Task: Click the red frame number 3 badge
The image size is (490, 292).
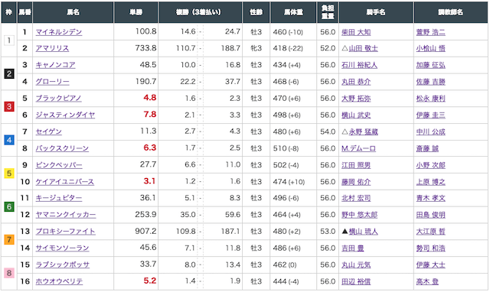Action: [x=9, y=107]
